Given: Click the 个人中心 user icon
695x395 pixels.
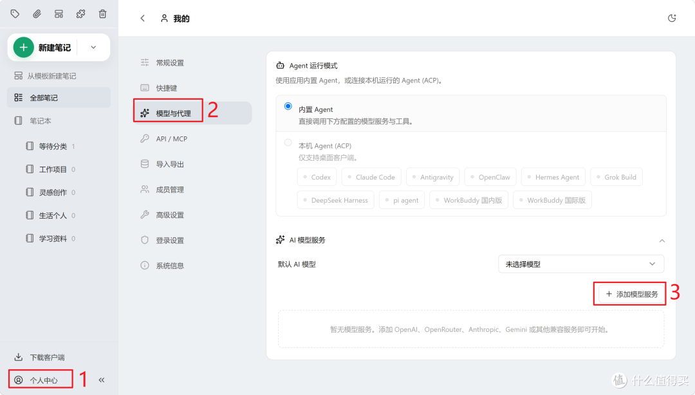Looking at the screenshot, I should pos(18,380).
